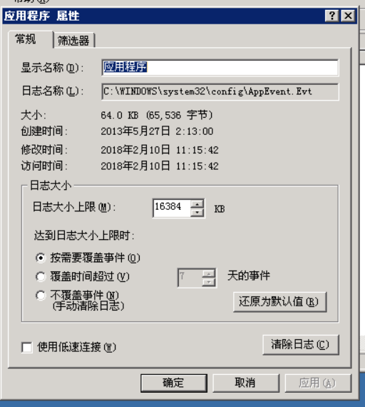Select 按需要覆盖事件 radio option
Screen dimensions: 365x407
click(x=41, y=258)
